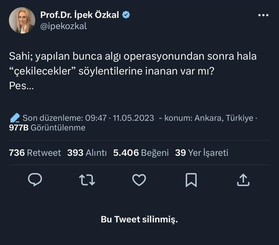279x245 pixels.
Task: Show the 5.406 Beğeni likes list
Action: [141, 153]
